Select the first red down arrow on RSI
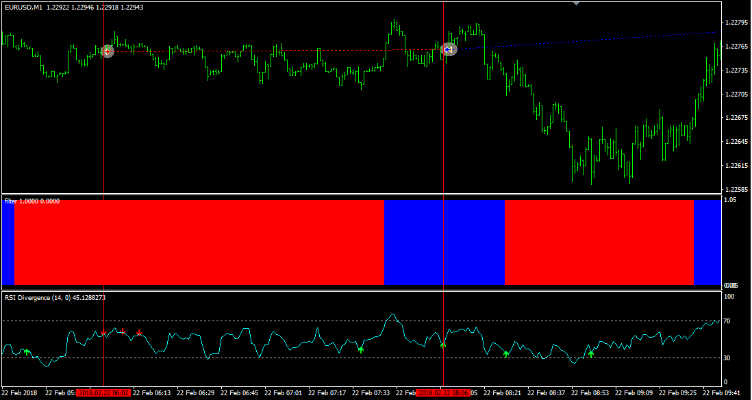This screenshot has width=752, height=400. pos(103,332)
